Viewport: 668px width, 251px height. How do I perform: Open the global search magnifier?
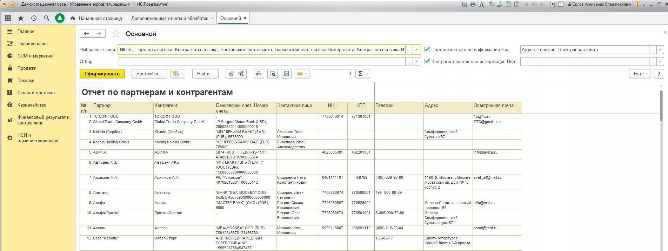[x=47, y=18]
